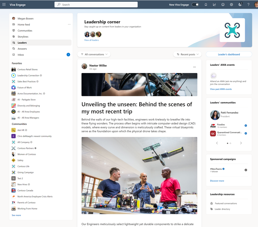
Task: Click the Contoso Canada flag icon
Action: click(x=13, y=190)
